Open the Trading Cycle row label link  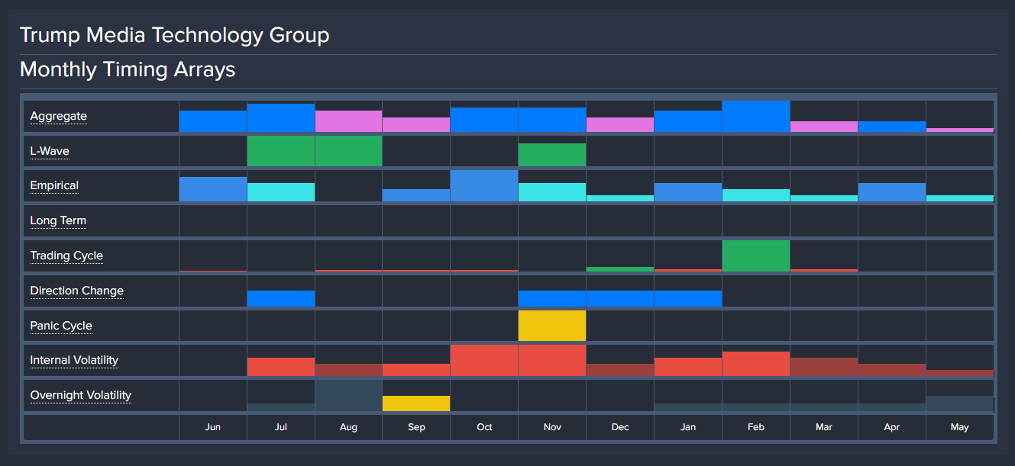(x=66, y=255)
